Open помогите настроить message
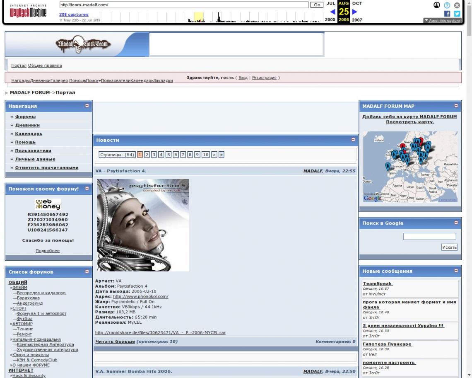The height and width of the screenshot is (378, 472). [389, 362]
